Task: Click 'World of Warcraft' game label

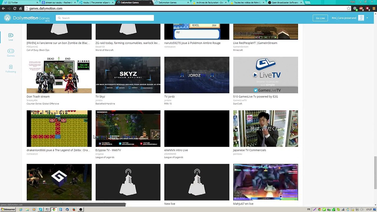Action: pyautogui.click(x=104, y=50)
